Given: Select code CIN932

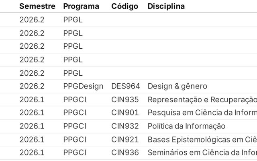Looking at the screenshot, I should coord(125,126).
